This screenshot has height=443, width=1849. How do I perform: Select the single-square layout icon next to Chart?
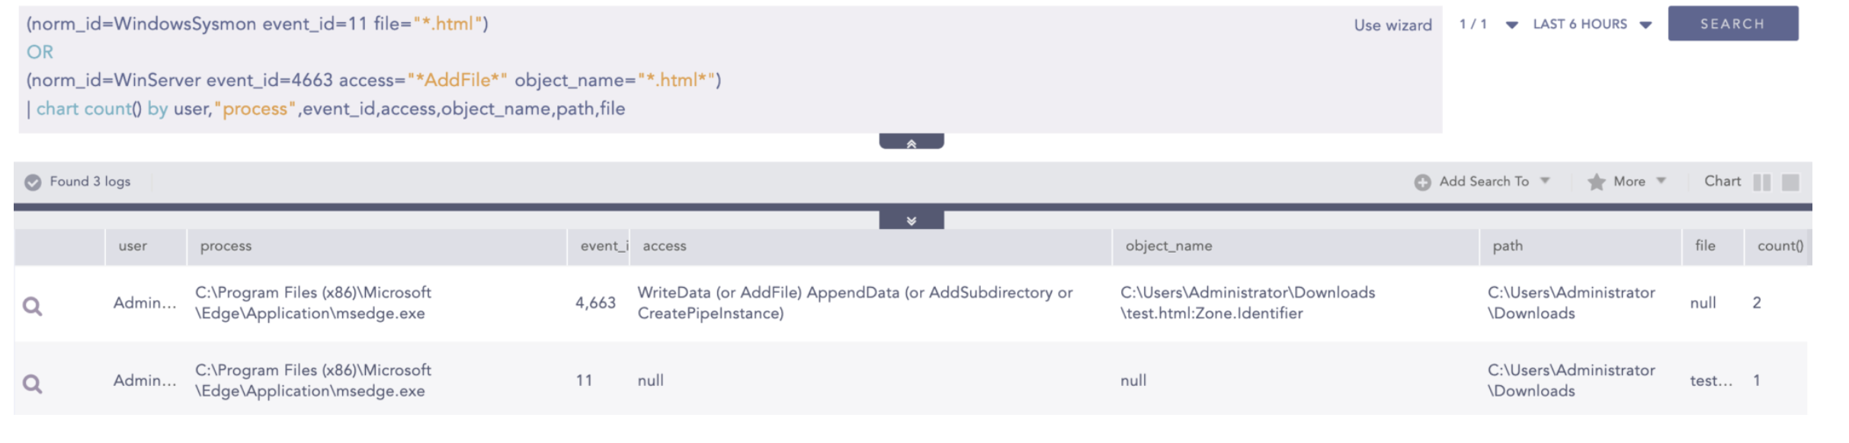click(x=1790, y=182)
